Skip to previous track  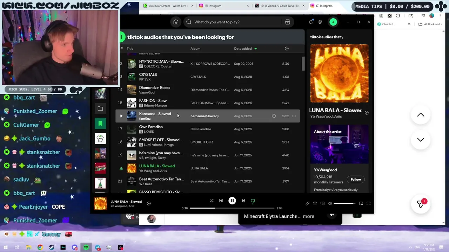point(221,201)
